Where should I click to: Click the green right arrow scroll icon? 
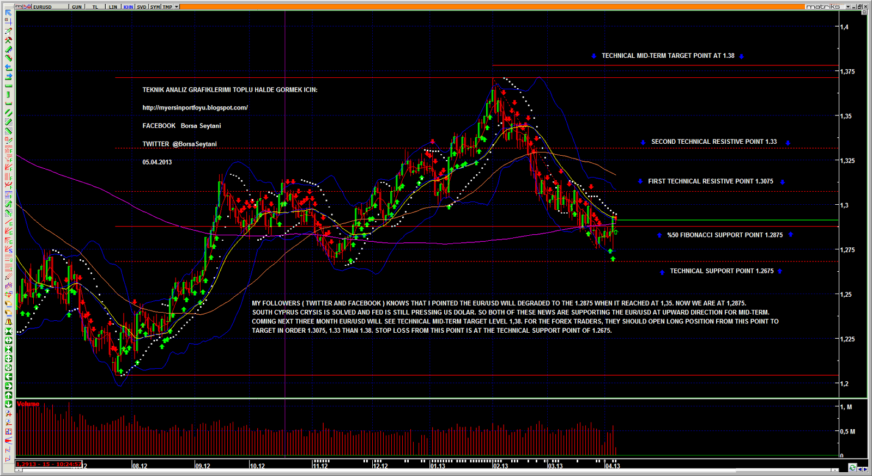click(x=8, y=386)
